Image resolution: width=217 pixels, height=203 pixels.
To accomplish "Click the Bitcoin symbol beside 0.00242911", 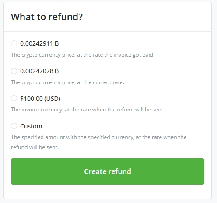I will (57, 43).
